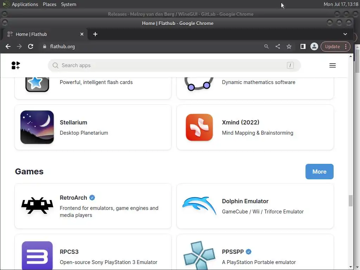Image resolution: width=360 pixels, height=270 pixels.
Task: Open the RetroArch title link
Action: coord(73,198)
